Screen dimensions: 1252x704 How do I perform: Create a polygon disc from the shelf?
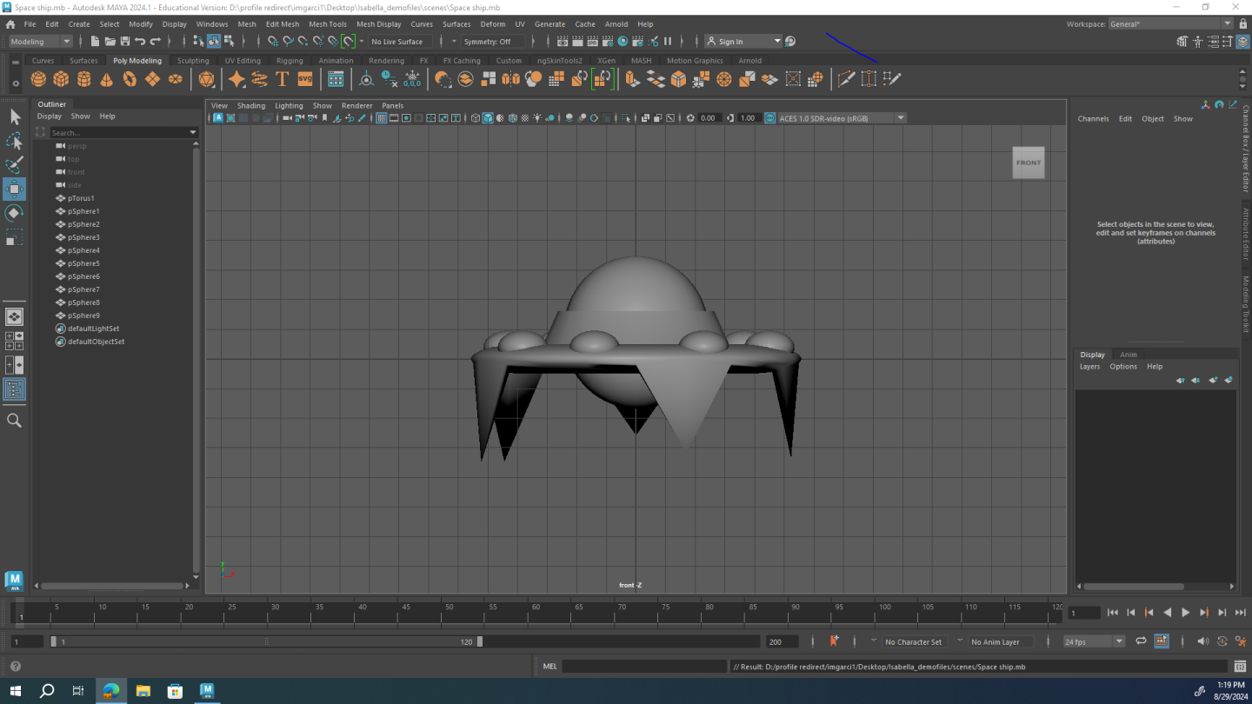(176, 79)
